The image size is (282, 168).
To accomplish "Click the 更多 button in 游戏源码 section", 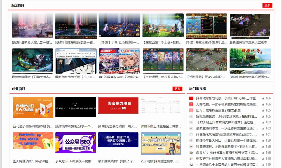I will [x=267, y=5].
